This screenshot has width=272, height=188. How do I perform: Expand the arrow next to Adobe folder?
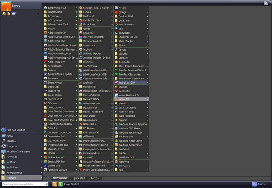(76, 28)
